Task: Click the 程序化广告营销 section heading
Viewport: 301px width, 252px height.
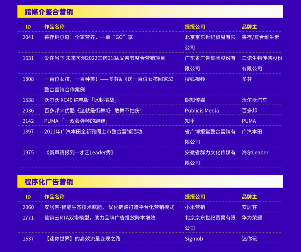Action: (49, 182)
